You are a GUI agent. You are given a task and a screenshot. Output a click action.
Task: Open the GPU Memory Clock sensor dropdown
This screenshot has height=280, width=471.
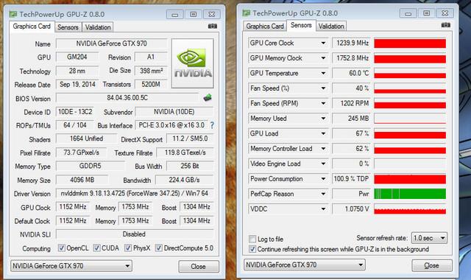point(323,58)
